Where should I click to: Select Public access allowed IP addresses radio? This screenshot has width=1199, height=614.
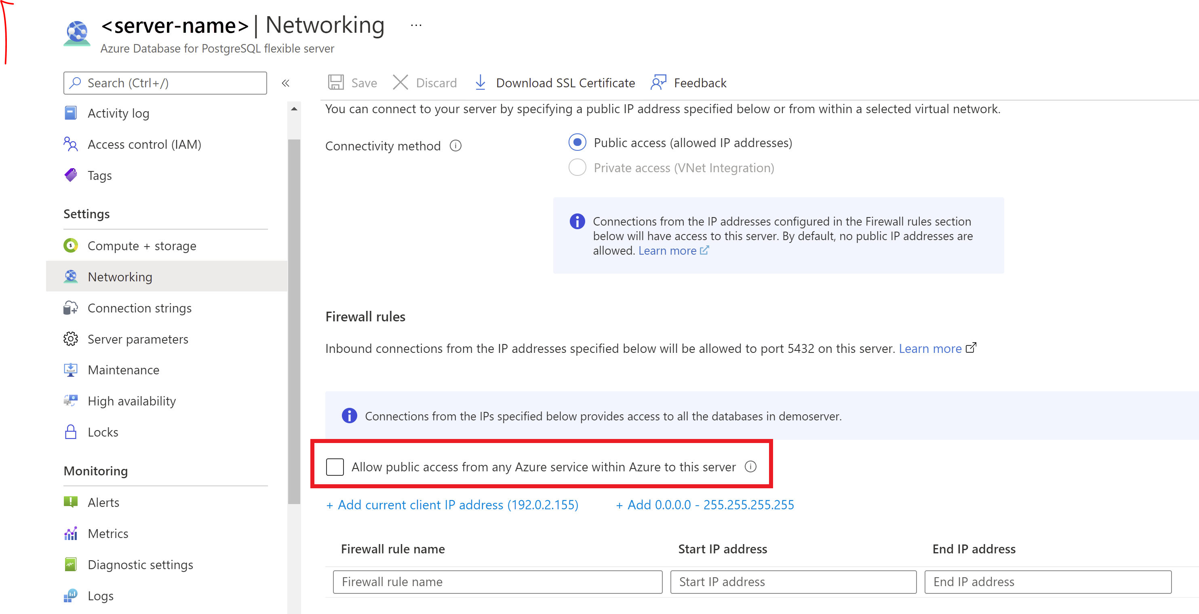(x=577, y=143)
